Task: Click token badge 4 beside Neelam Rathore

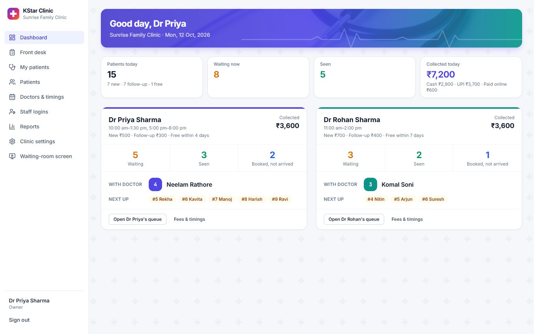Action: (155, 184)
